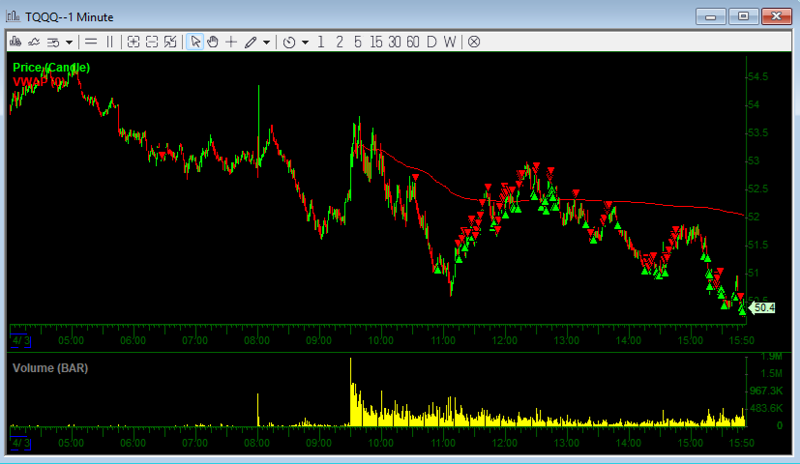
Task: Switch to 60 minute interval
Action: [413, 42]
